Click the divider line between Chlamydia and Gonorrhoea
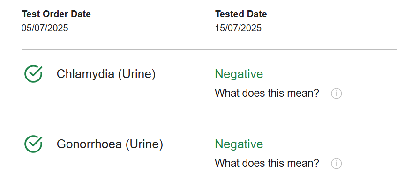 (209, 119)
